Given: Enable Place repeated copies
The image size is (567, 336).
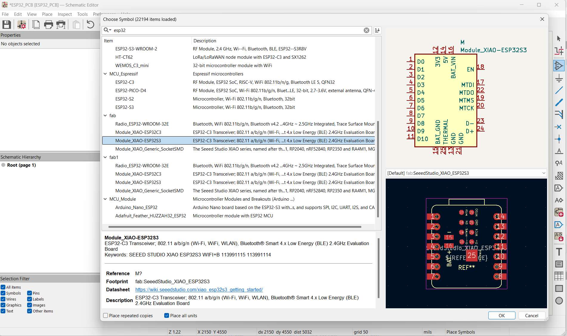Looking at the screenshot, I should coord(106,315).
